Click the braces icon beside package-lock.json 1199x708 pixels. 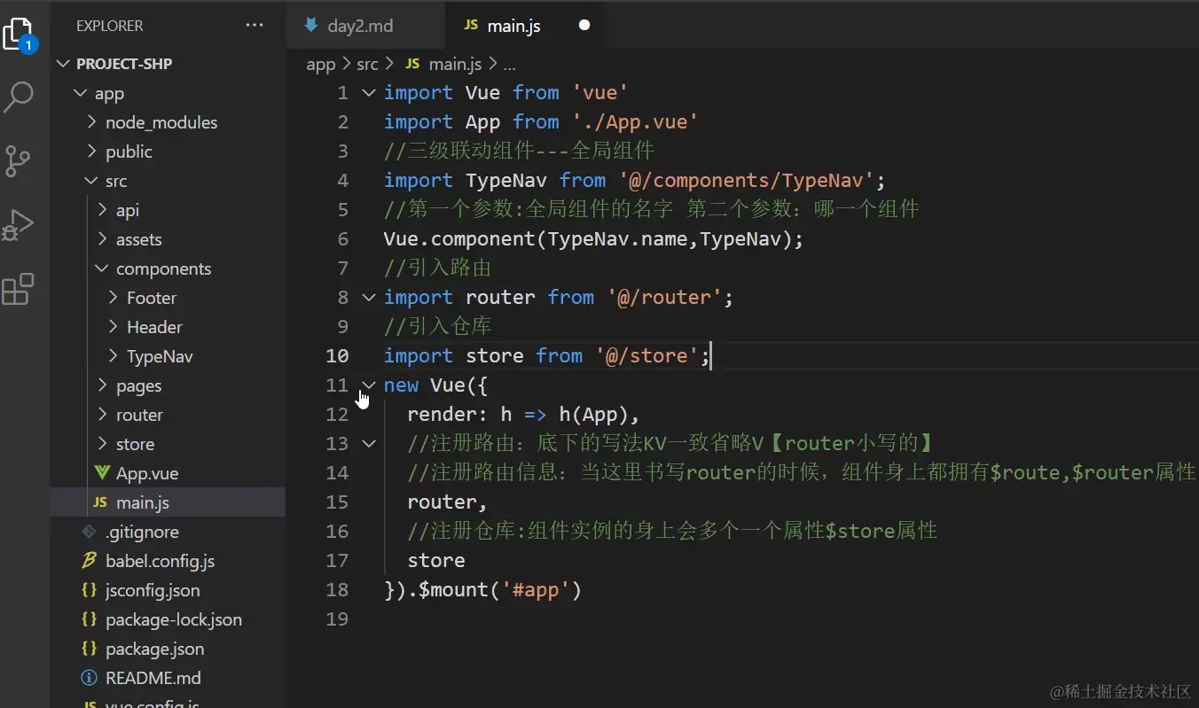tap(89, 619)
